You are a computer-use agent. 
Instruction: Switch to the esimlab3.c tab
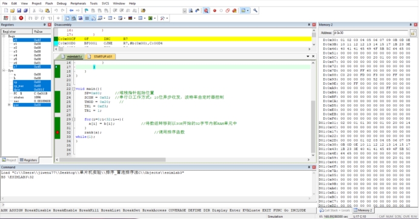[x=72, y=57]
